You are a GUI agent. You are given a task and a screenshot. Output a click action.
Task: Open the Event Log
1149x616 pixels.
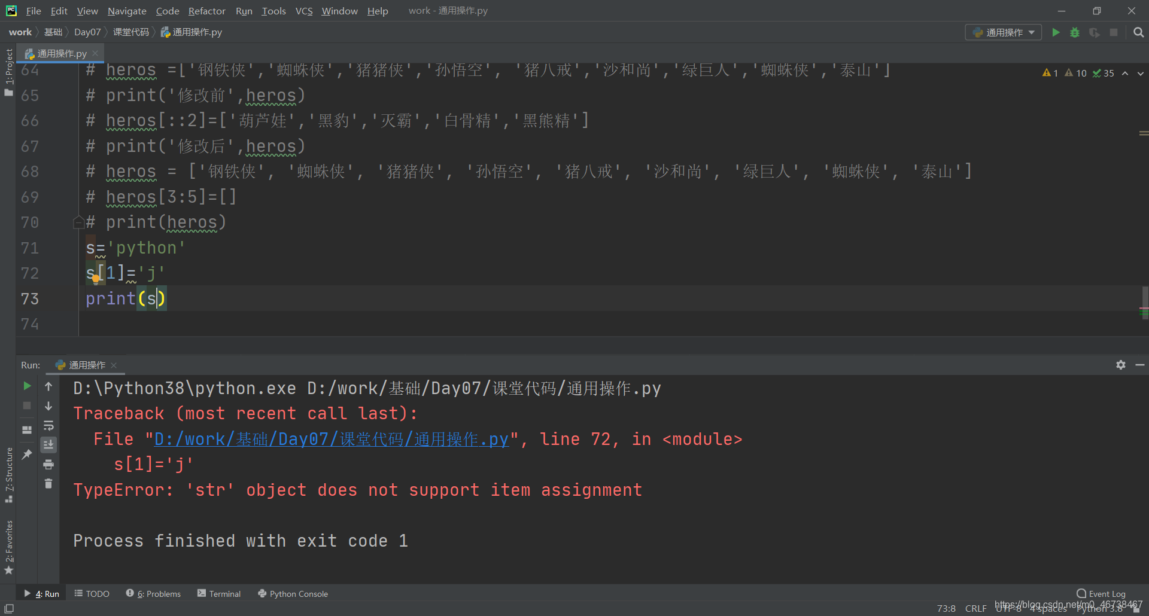[1101, 594]
